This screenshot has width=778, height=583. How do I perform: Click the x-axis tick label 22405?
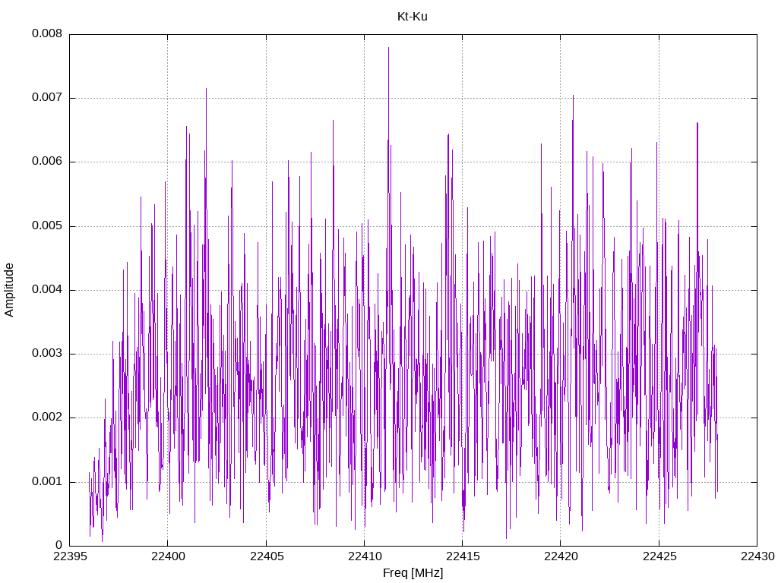tap(267, 556)
